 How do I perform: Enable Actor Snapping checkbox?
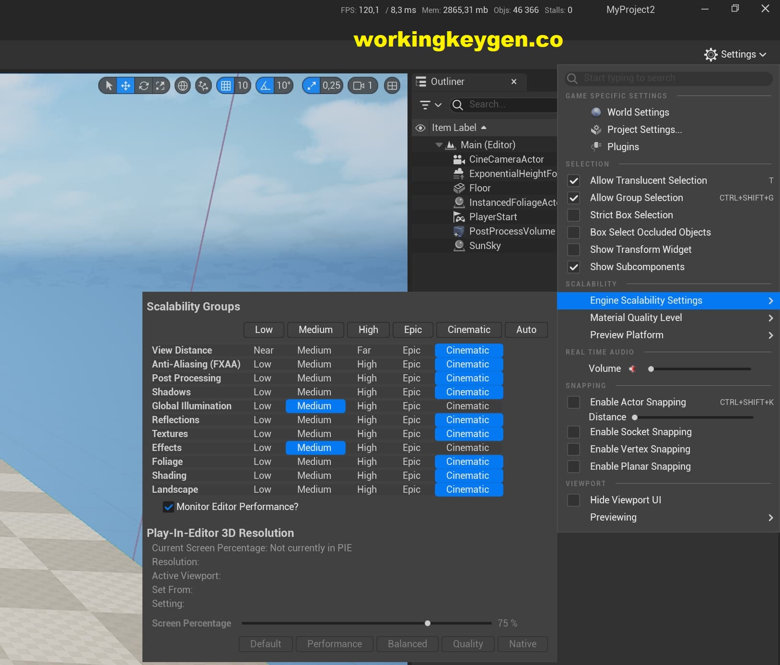click(573, 402)
